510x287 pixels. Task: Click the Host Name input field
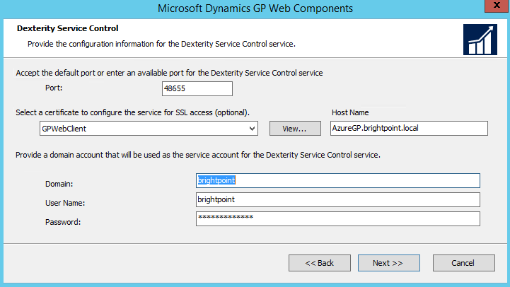click(409, 128)
